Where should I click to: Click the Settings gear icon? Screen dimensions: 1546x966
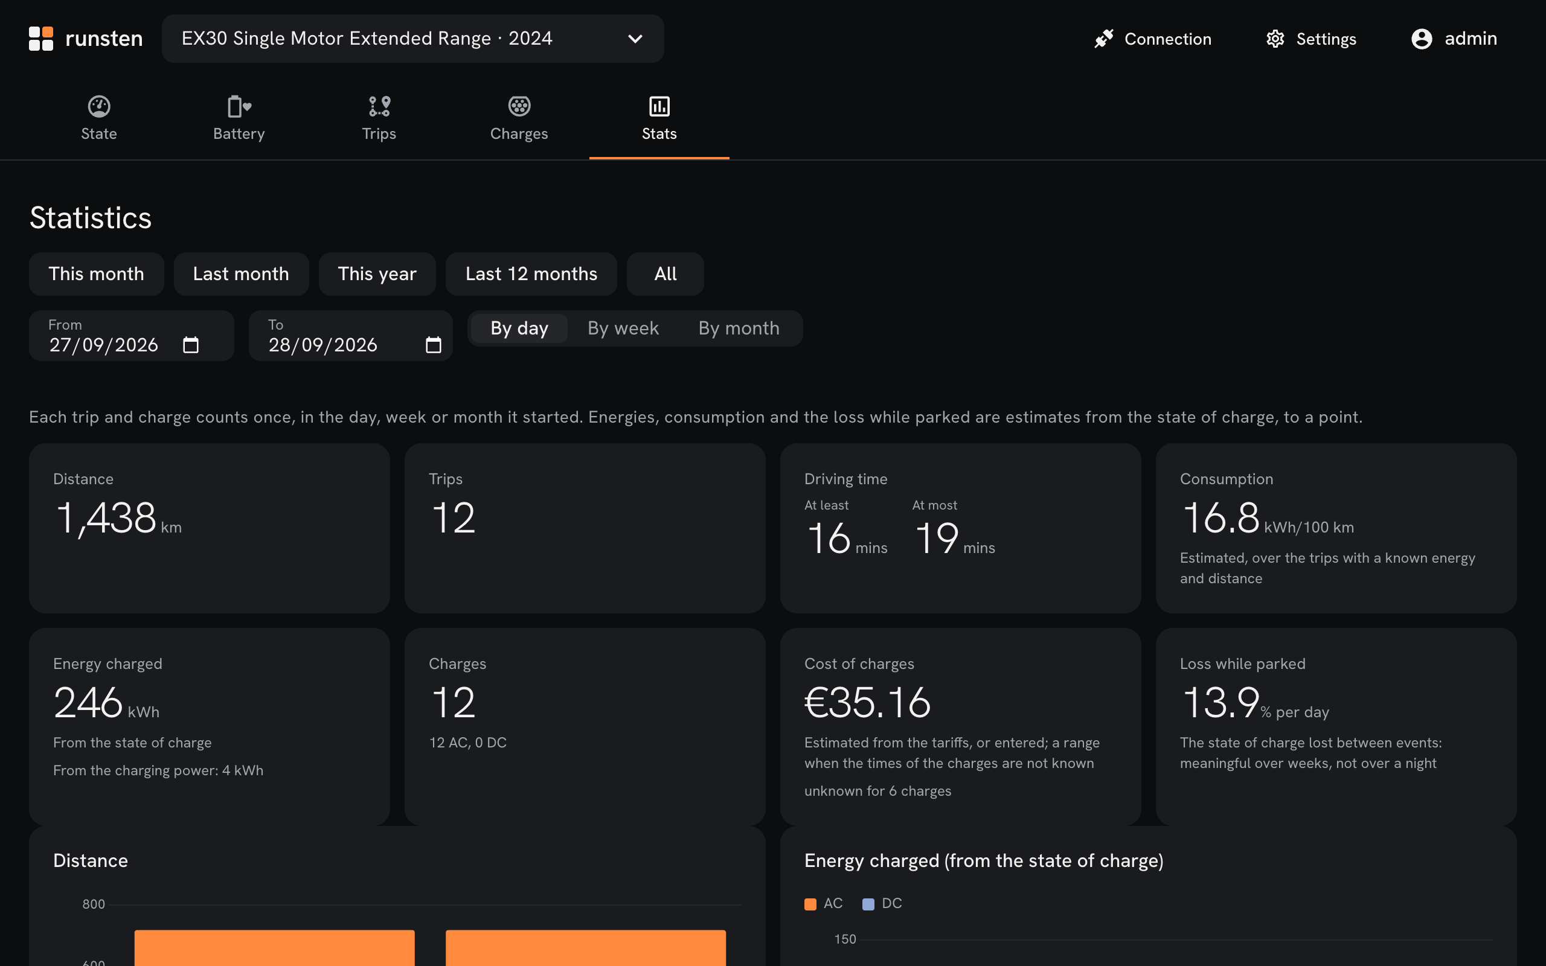[x=1275, y=39]
